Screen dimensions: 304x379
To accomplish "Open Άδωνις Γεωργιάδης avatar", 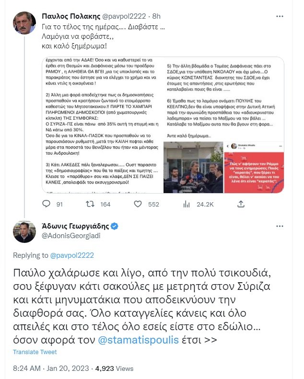I will 24,231.
